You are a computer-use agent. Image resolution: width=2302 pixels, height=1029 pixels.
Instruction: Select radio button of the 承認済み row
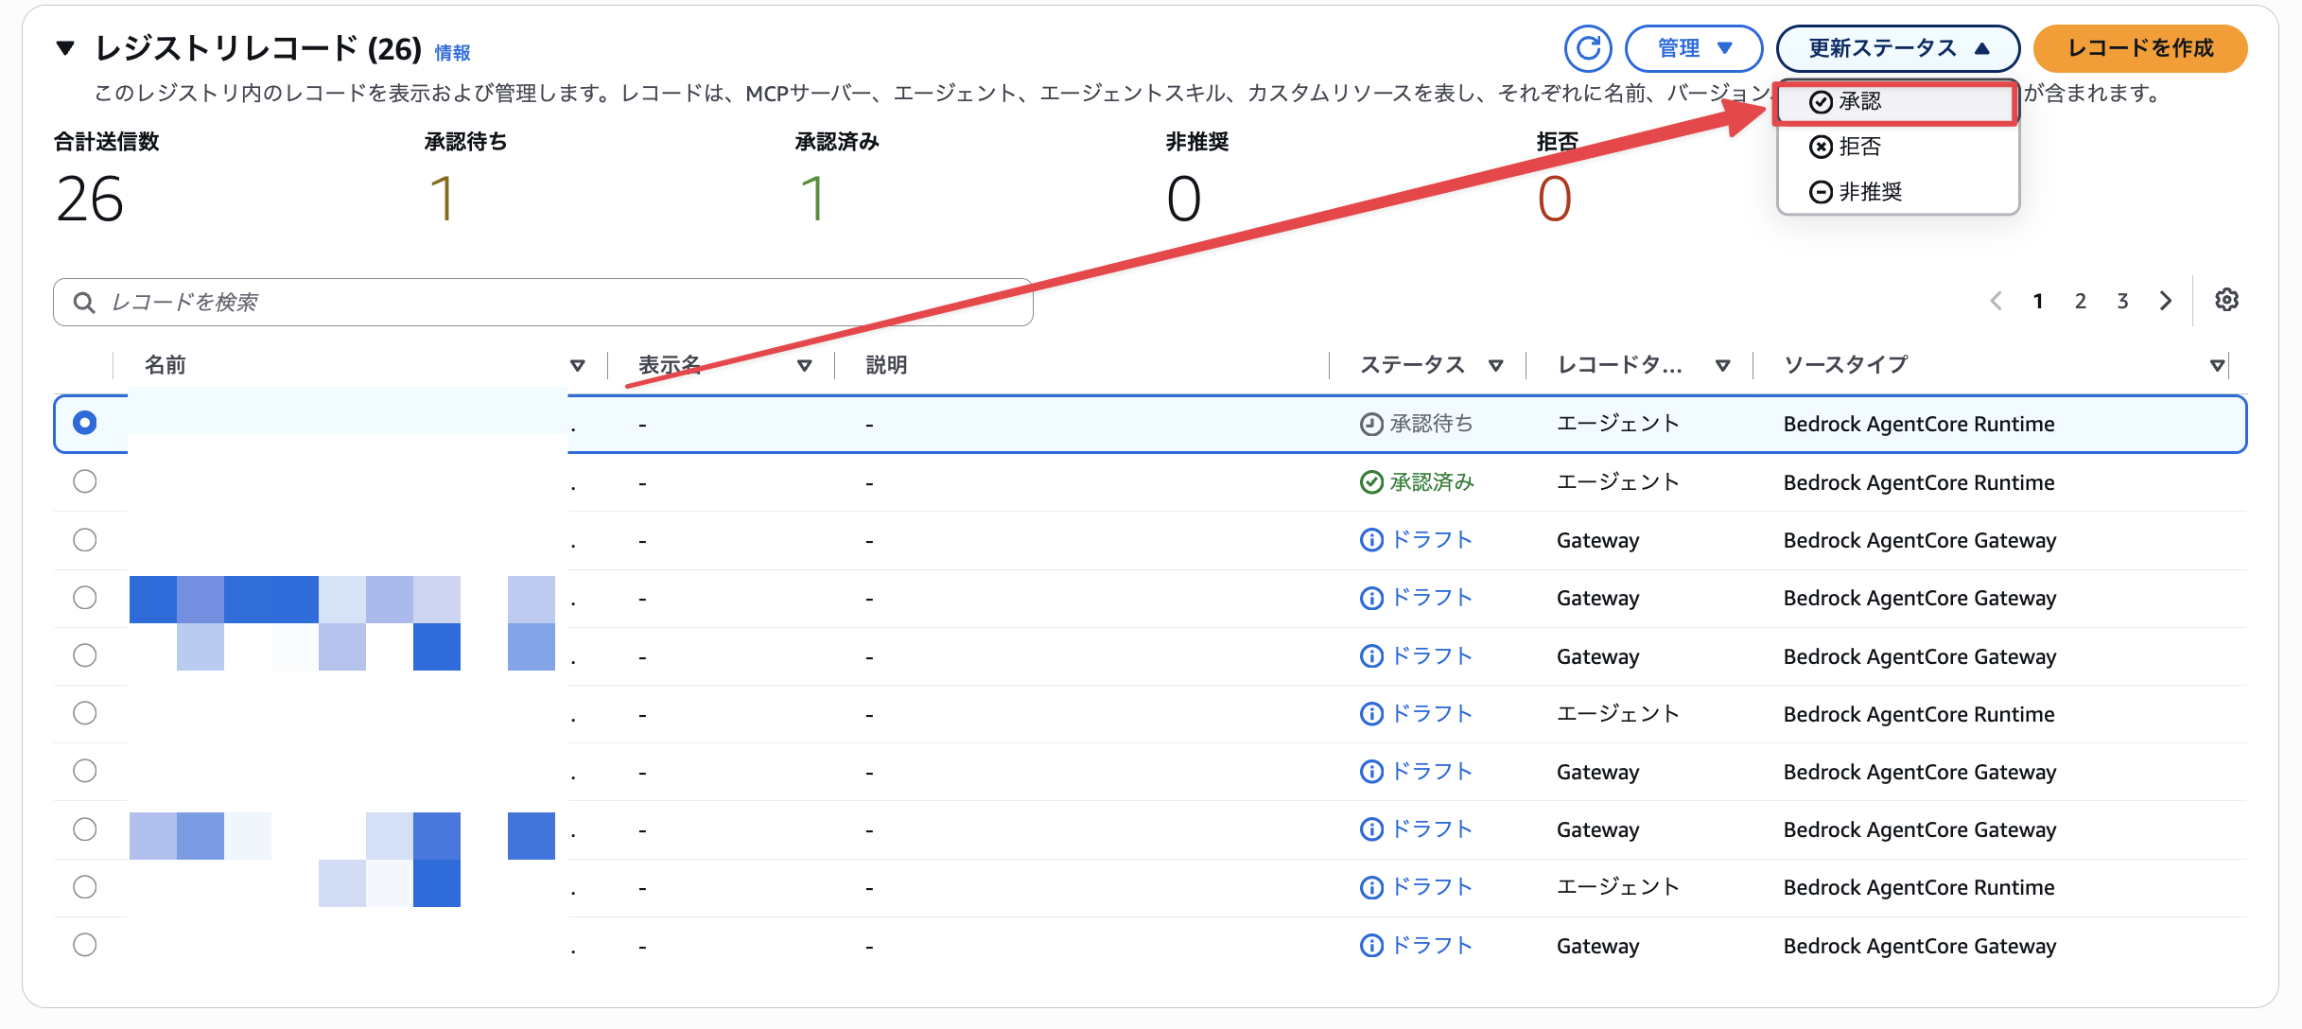[85, 481]
